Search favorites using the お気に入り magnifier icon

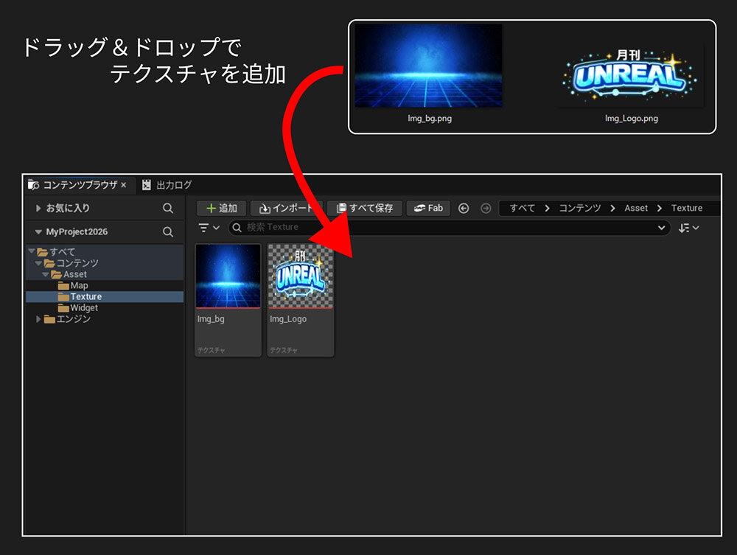click(x=168, y=209)
